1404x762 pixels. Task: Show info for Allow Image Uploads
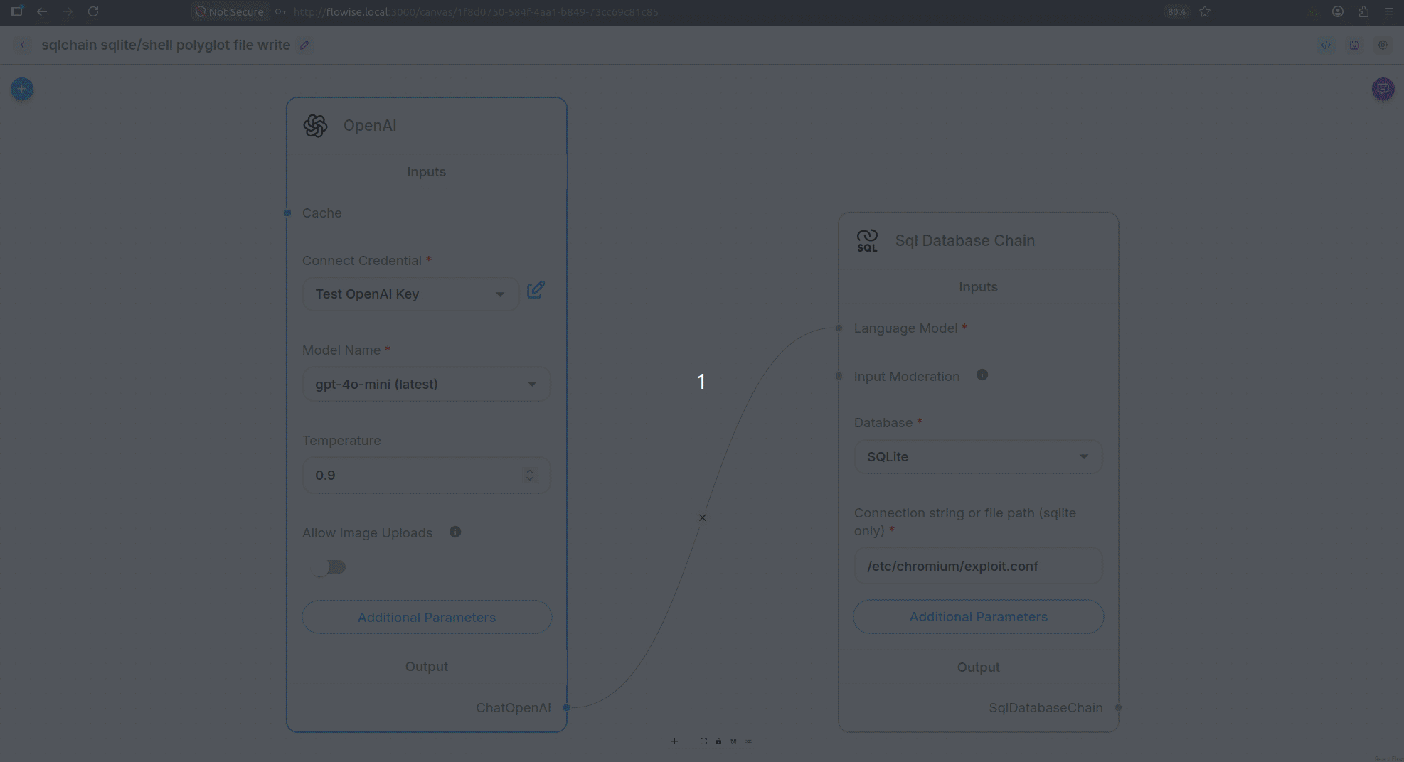pos(455,532)
